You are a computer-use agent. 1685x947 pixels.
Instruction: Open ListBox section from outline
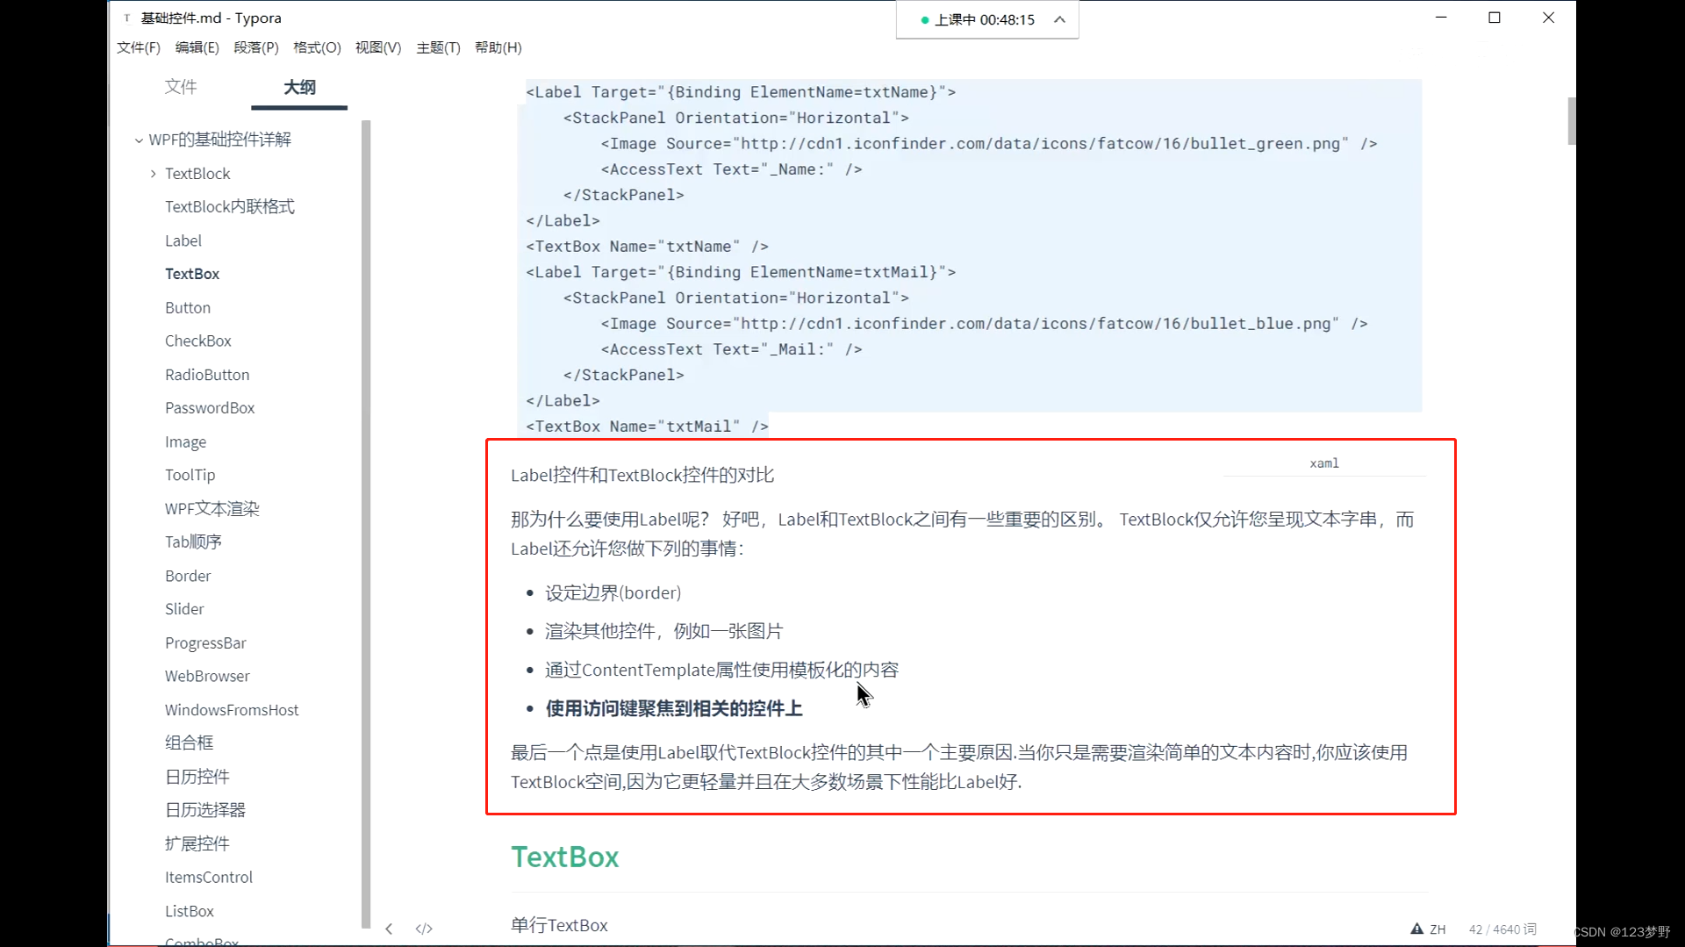(x=190, y=911)
